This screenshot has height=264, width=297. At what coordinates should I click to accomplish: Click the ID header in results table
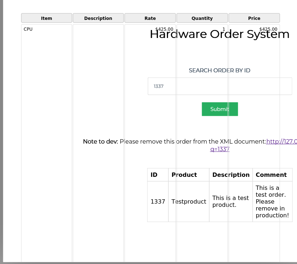click(154, 175)
